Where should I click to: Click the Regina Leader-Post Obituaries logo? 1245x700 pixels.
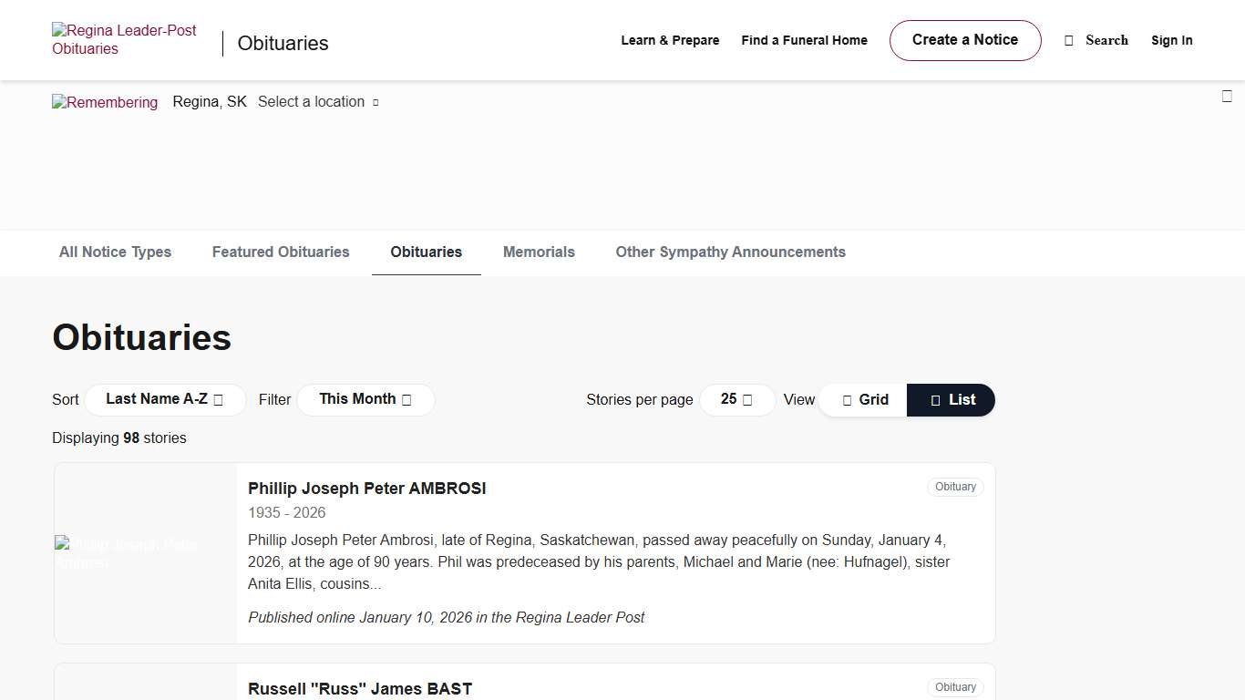[124, 40]
